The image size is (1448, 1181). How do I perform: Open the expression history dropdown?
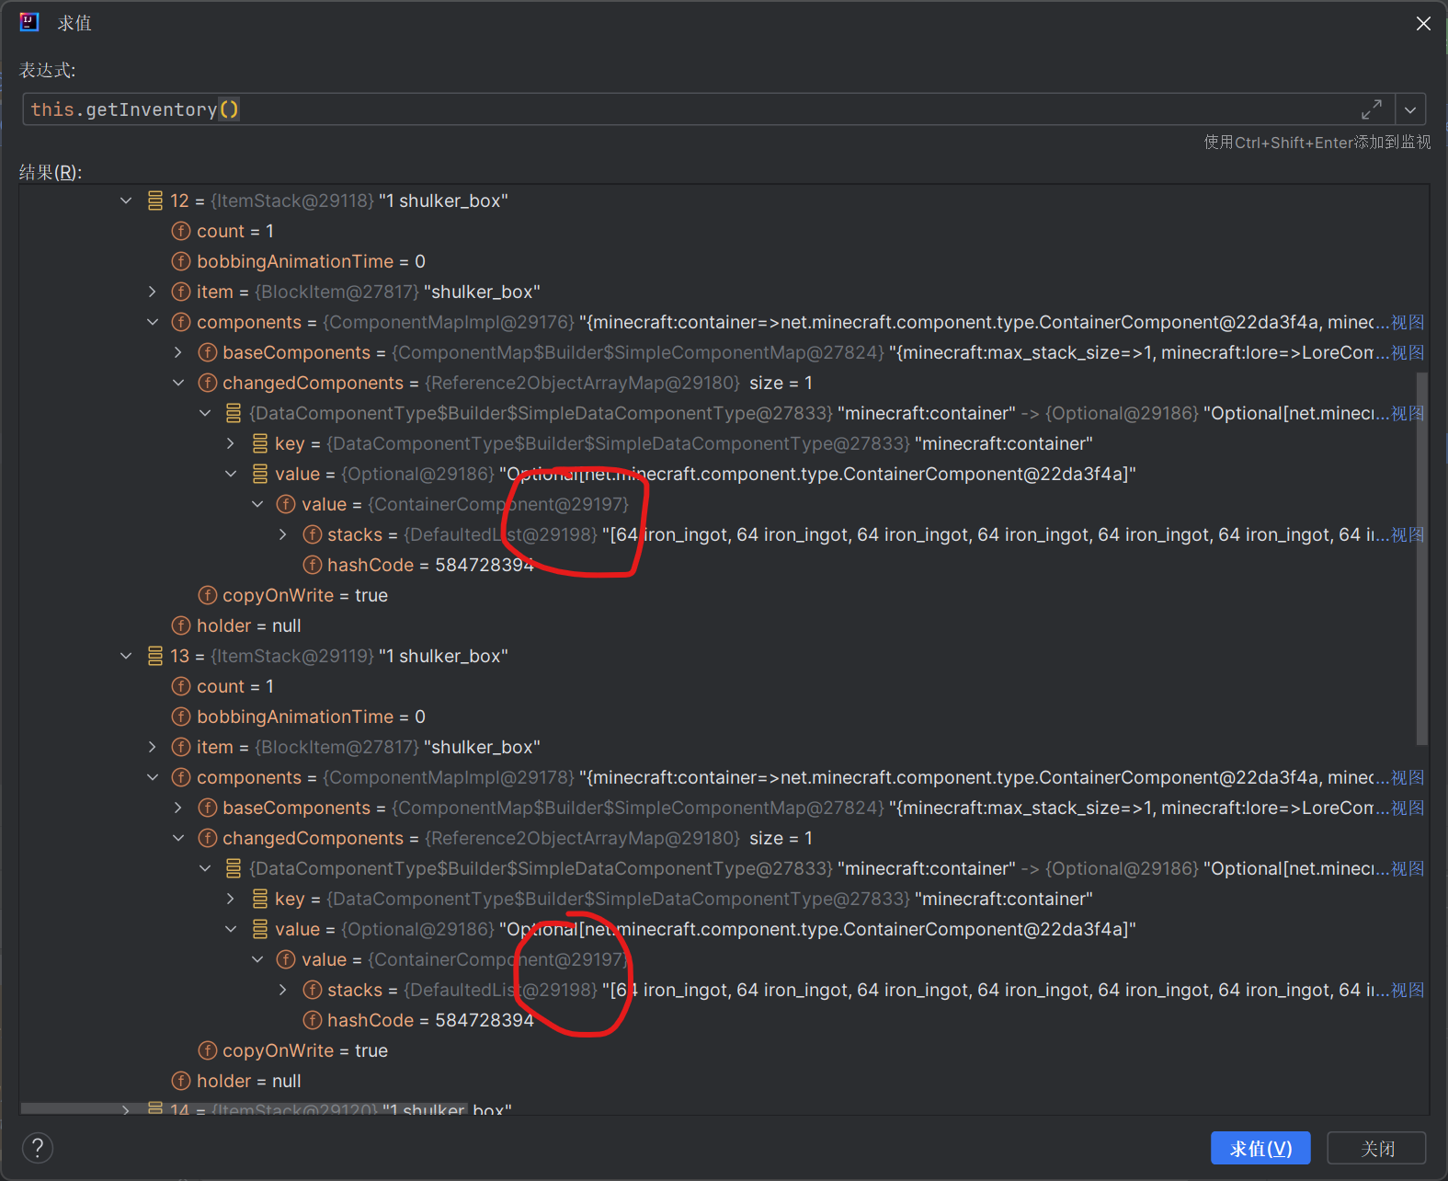point(1410,109)
